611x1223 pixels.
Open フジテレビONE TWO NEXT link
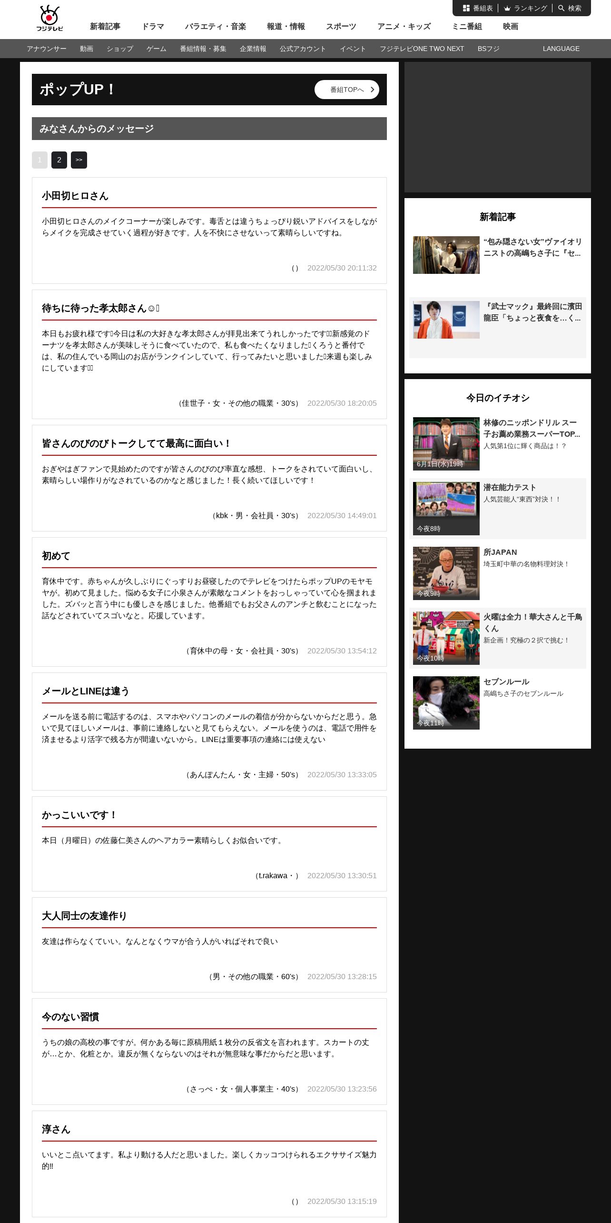pyautogui.click(x=422, y=49)
